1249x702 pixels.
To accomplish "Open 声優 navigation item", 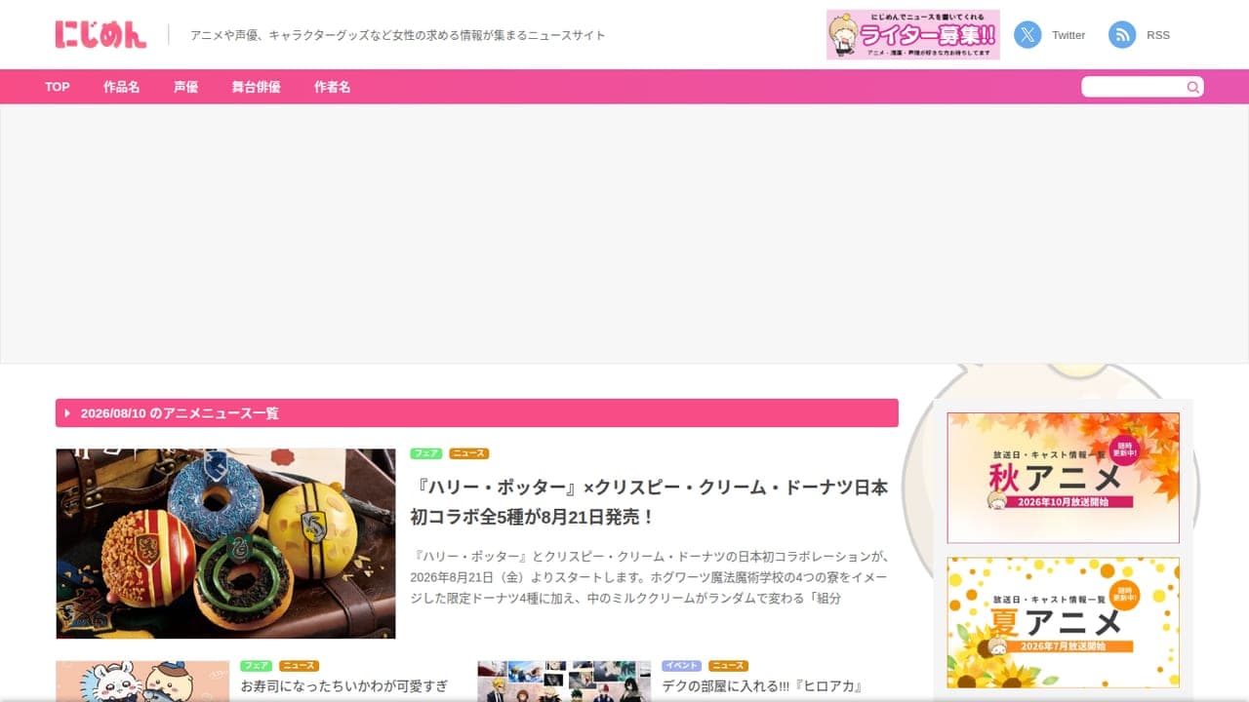I will coord(185,87).
